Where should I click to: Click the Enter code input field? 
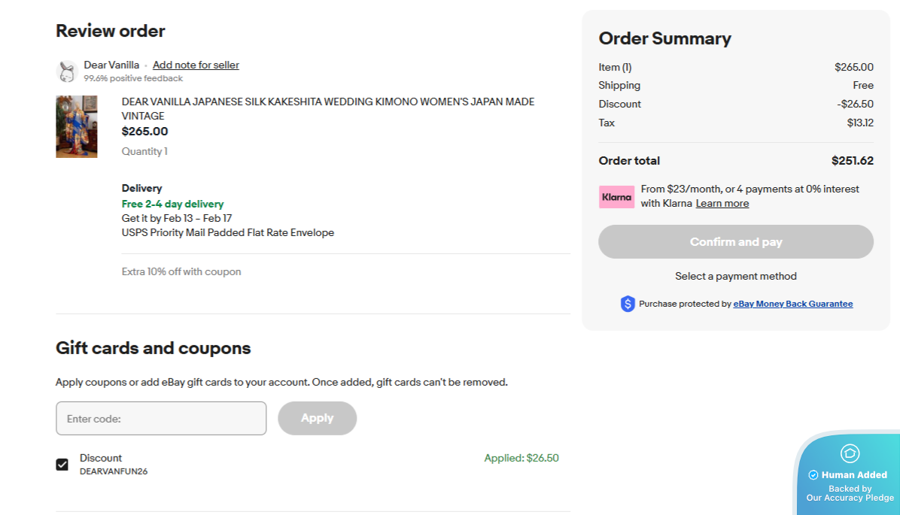point(161,418)
